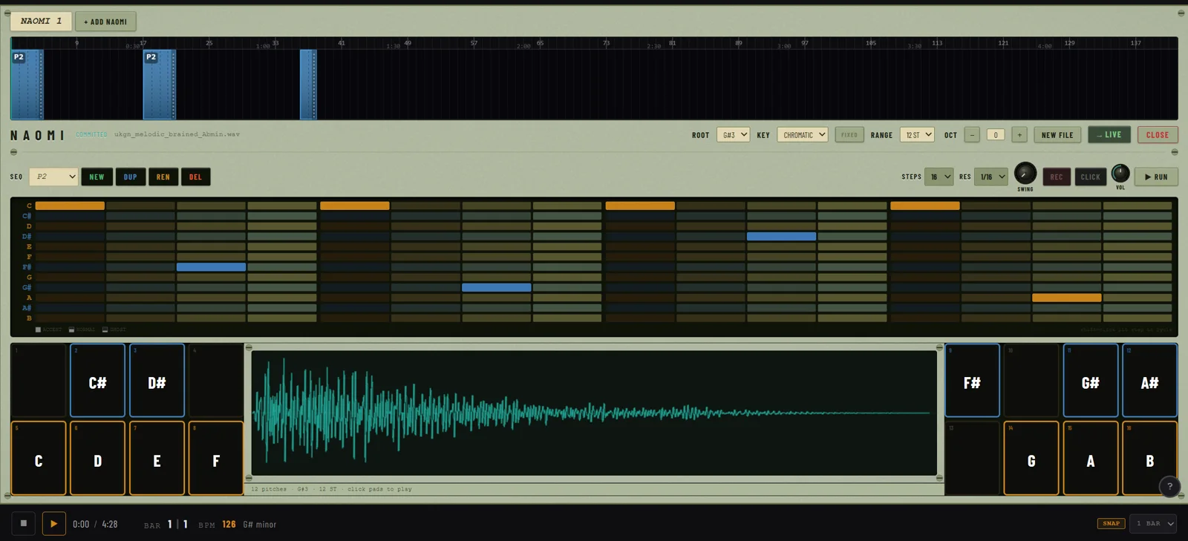Toggle the LIVE mode button
The image size is (1188, 541).
tap(1109, 135)
